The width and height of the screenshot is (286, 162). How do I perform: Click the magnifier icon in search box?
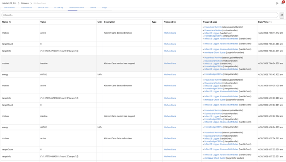pyautogui.click(x=4, y=15)
